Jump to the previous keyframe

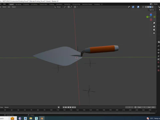[x=66, y=107]
